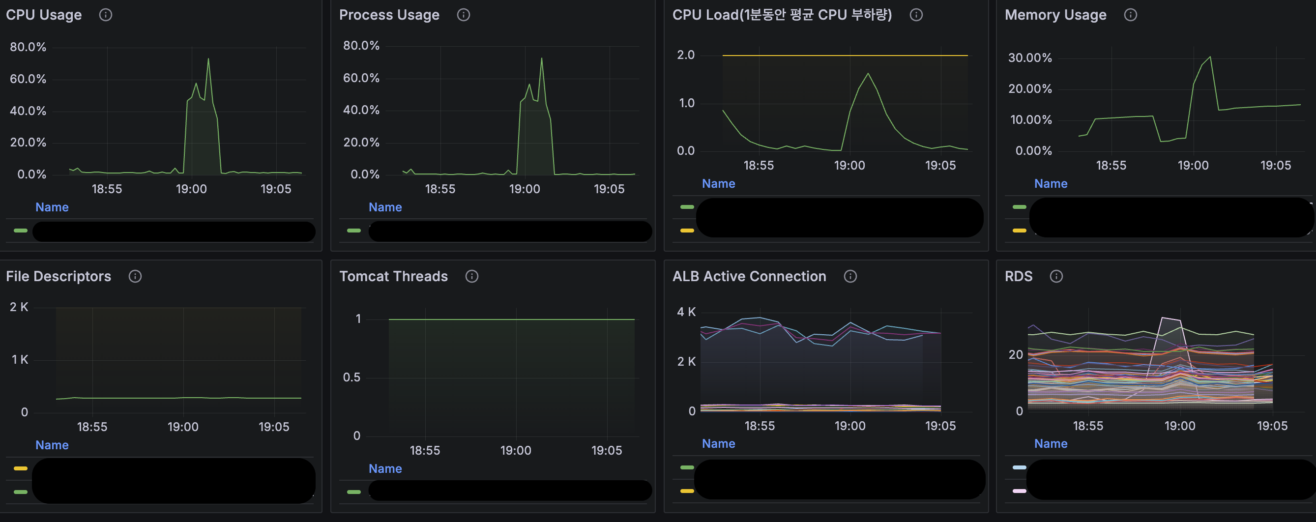Viewport: 1316px width, 522px height.
Task: Click the CPU Usage panel info icon
Action: [x=105, y=15]
